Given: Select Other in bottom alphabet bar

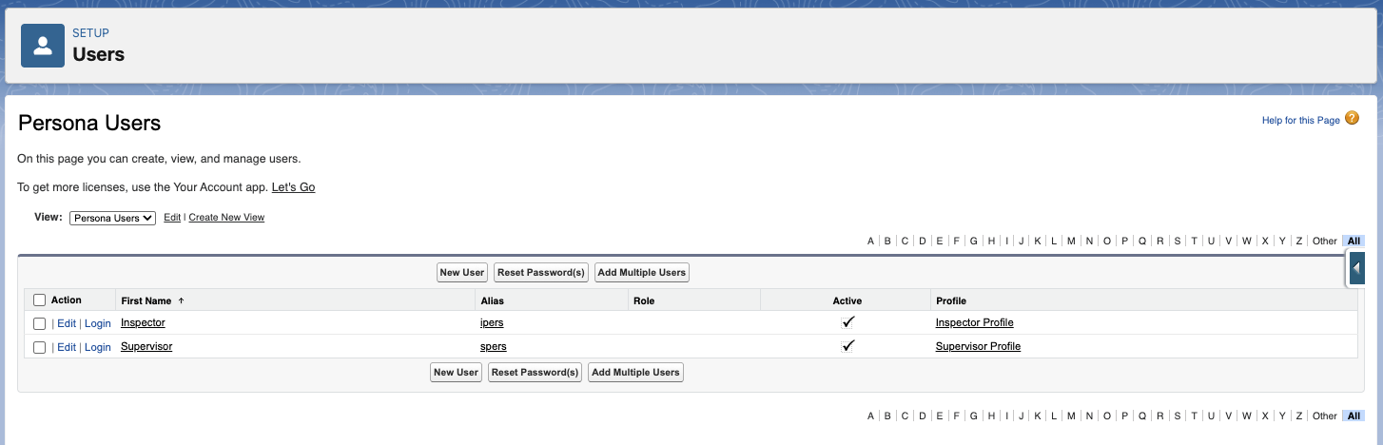Looking at the screenshot, I should (1324, 416).
